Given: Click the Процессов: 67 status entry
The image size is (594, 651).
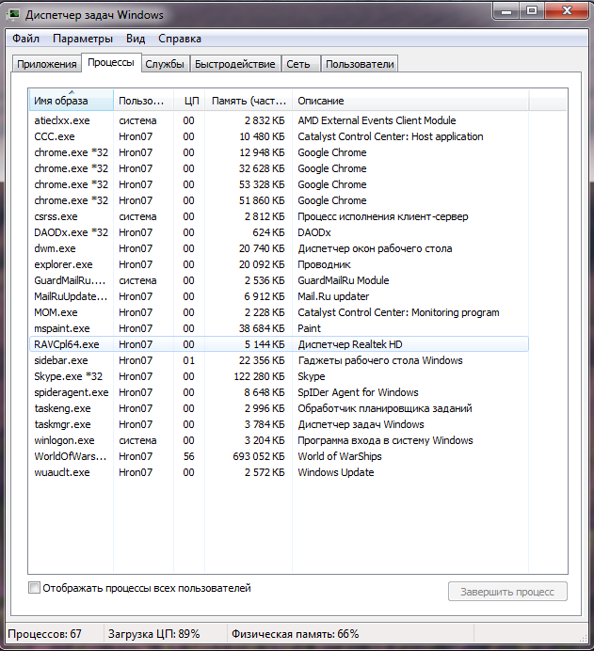Looking at the screenshot, I should tap(45, 634).
